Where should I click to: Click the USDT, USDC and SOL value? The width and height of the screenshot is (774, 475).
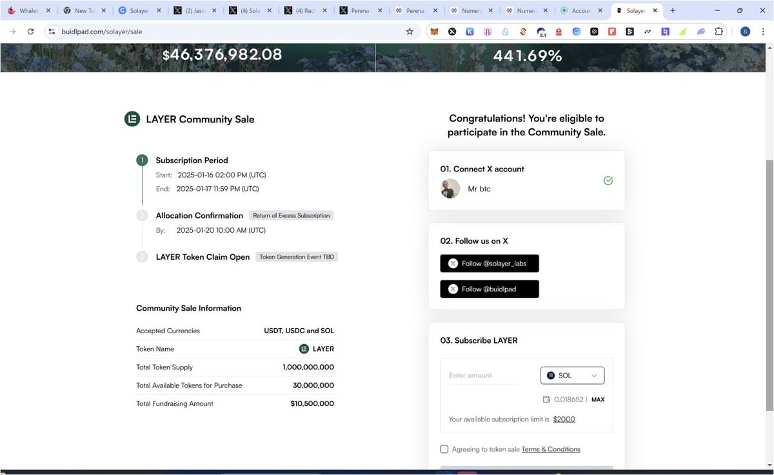[299, 331]
